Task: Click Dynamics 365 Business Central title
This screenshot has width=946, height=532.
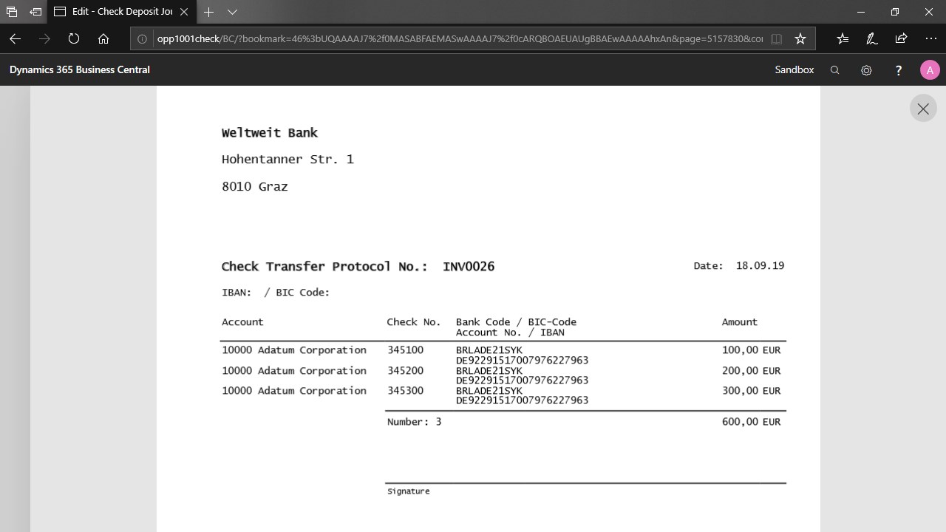Action: 80,69
